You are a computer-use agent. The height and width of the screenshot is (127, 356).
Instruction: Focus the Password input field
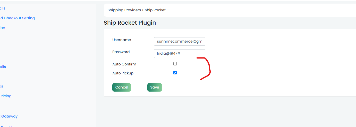click(180, 54)
